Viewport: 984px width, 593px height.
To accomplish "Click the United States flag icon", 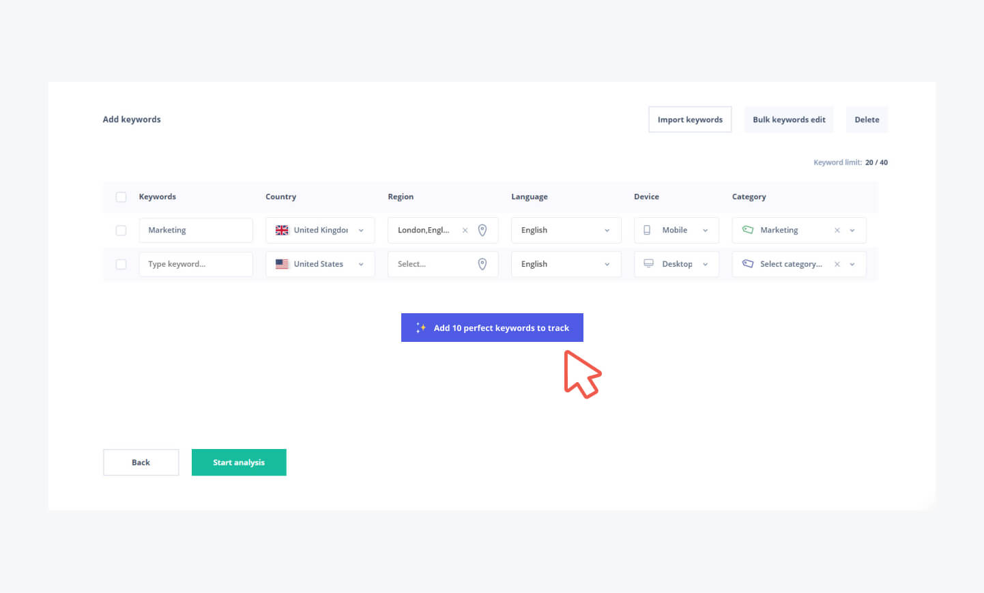I will pyautogui.click(x=282, y=264).
